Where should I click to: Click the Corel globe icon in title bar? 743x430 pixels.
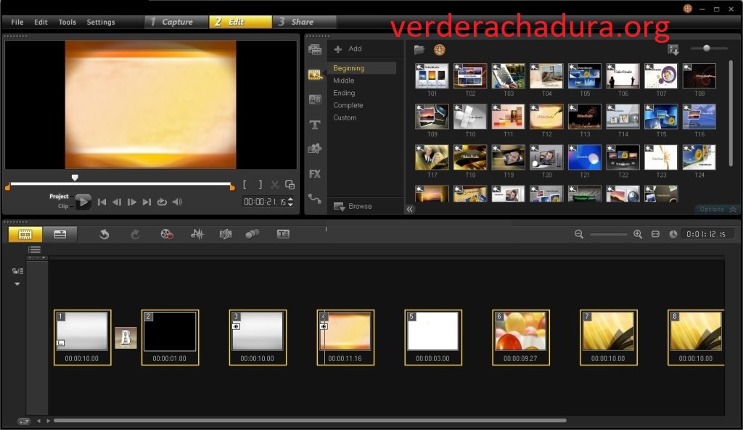[x=688, y=9]
